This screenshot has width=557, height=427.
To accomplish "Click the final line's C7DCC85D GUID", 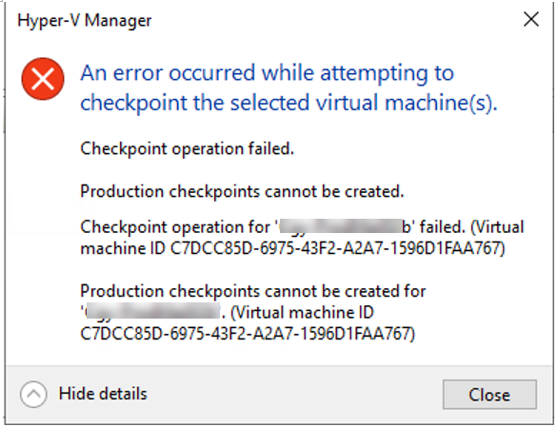I will pyautogui.click(x=248, y=334).
